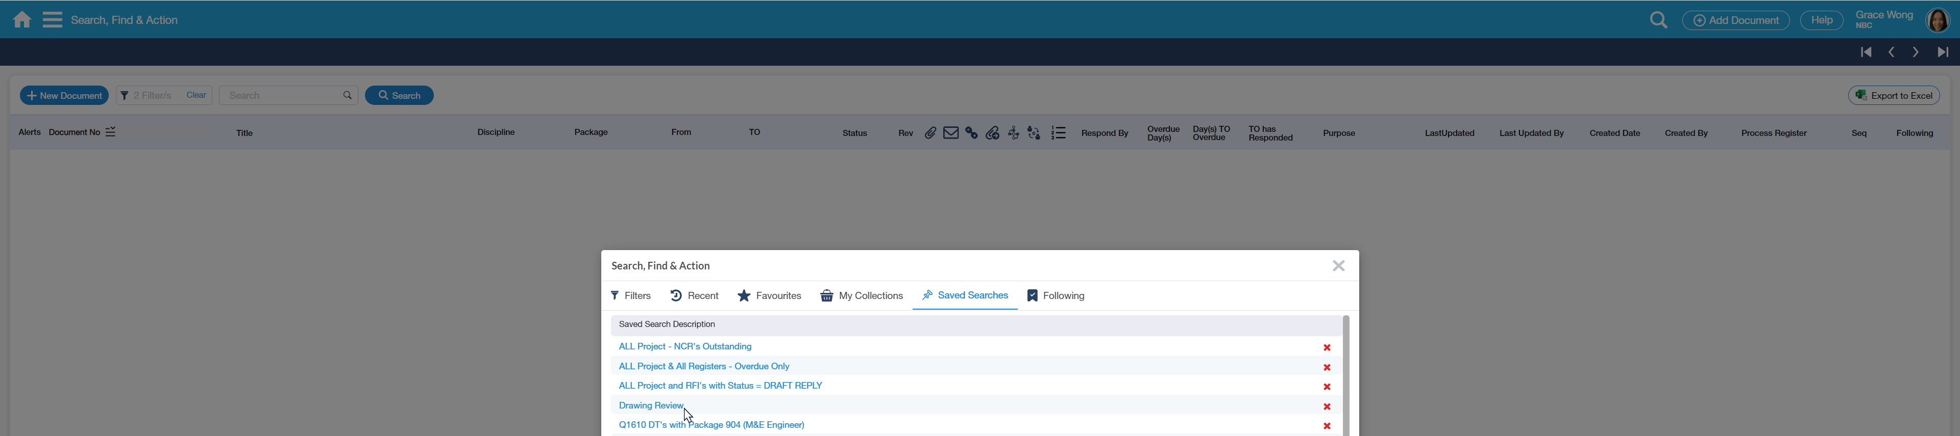The width and height of the screenshot is (1960, 436).
Task: Click the magnifier icon in top bar
Action: [1658, 20]
